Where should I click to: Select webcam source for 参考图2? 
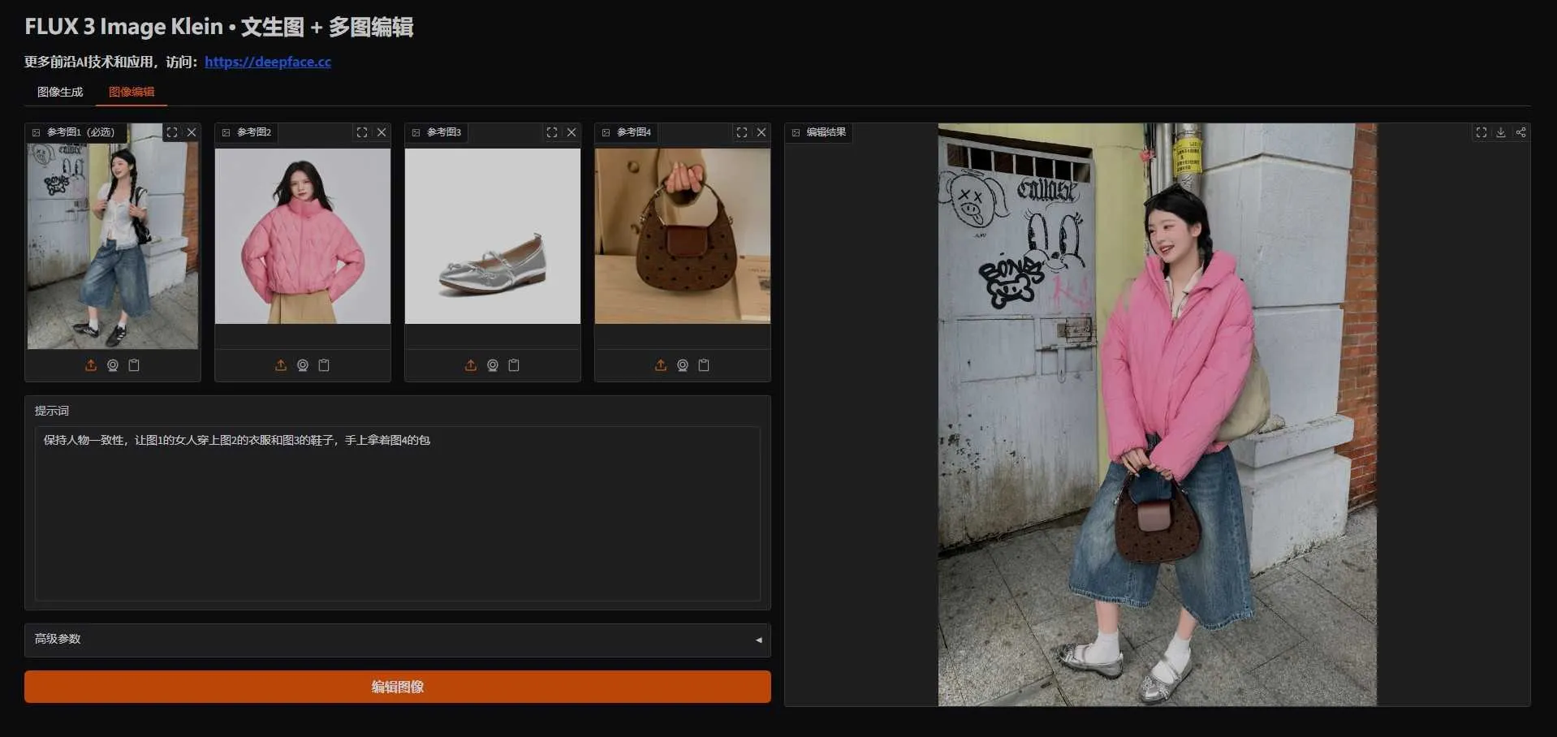click(303, 365)
